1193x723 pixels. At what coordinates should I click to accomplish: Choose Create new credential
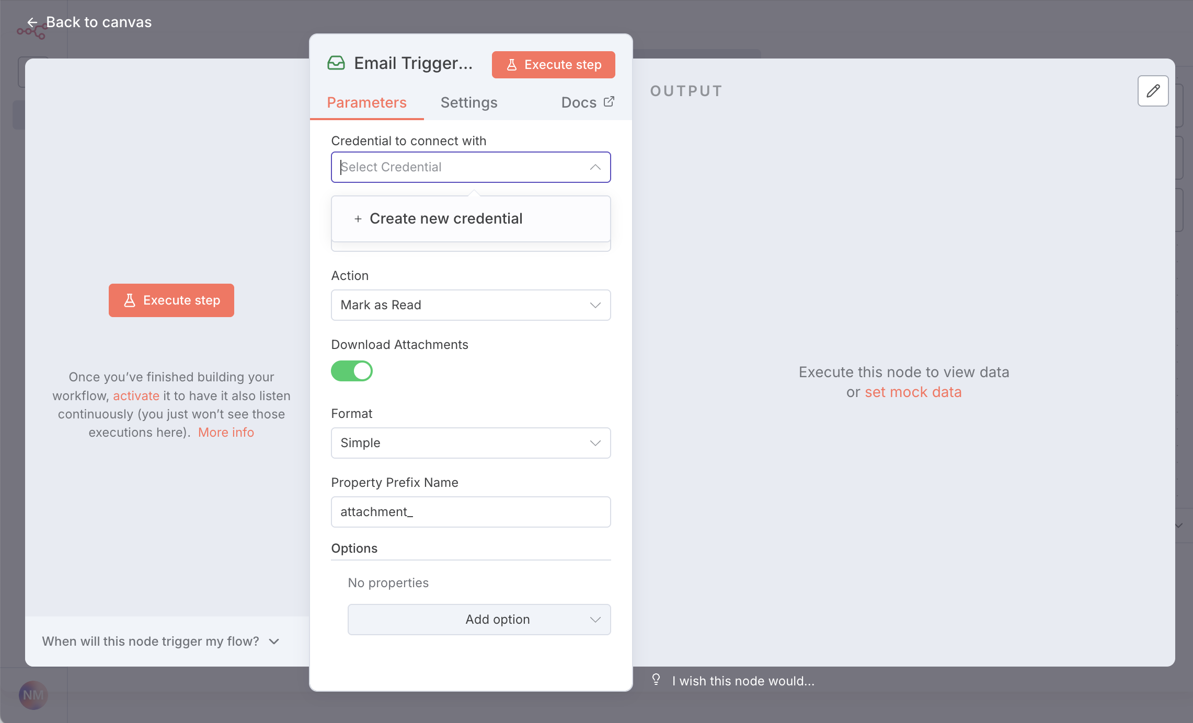[445, 219]
